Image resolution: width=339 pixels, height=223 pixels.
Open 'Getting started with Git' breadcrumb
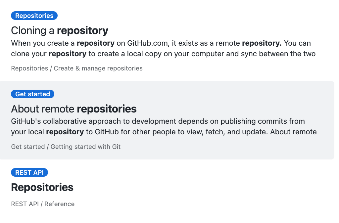[x=85, y=147]
